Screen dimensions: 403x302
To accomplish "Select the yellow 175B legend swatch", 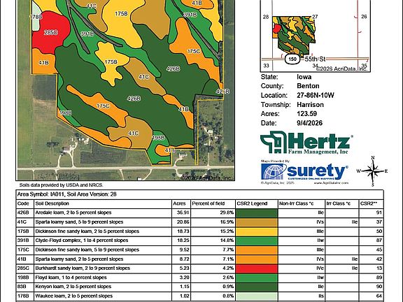I will [x=257, y=231].
